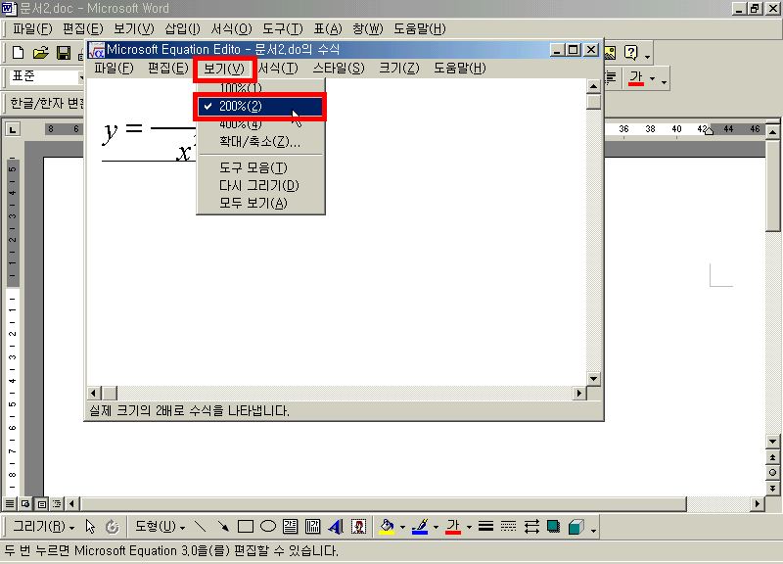Switch to Outline view button
The image size is (783, 564).
click(x=57, y=503)
